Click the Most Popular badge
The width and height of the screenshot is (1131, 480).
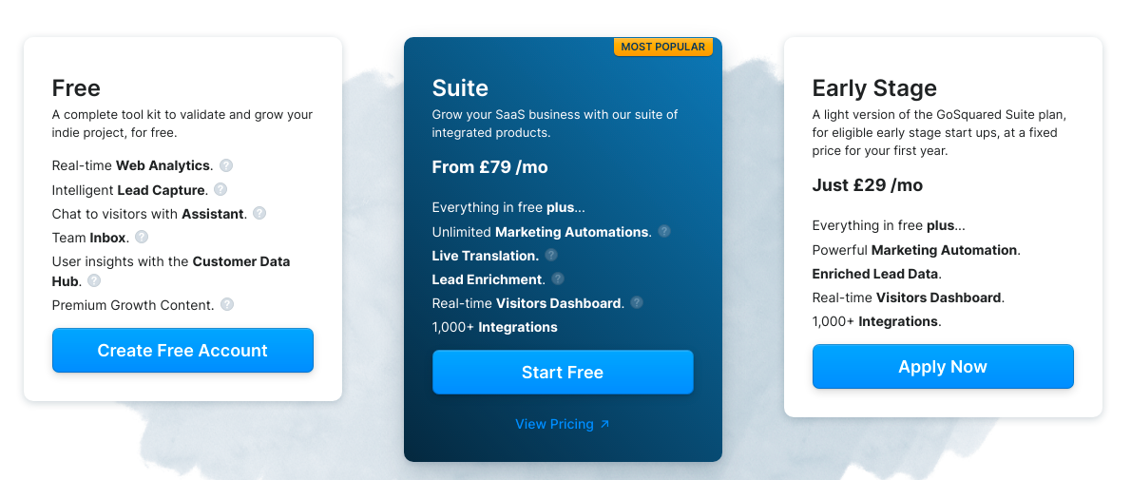[662, 47]
